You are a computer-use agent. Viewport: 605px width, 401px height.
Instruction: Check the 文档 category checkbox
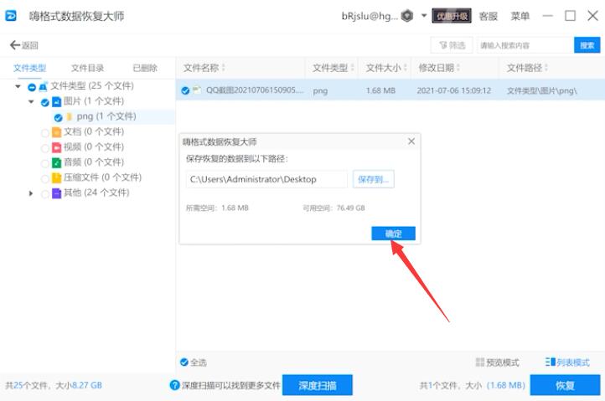[x=44, y=133]
